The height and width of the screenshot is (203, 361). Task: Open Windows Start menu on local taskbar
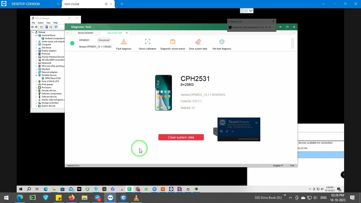tap(6, 198)
